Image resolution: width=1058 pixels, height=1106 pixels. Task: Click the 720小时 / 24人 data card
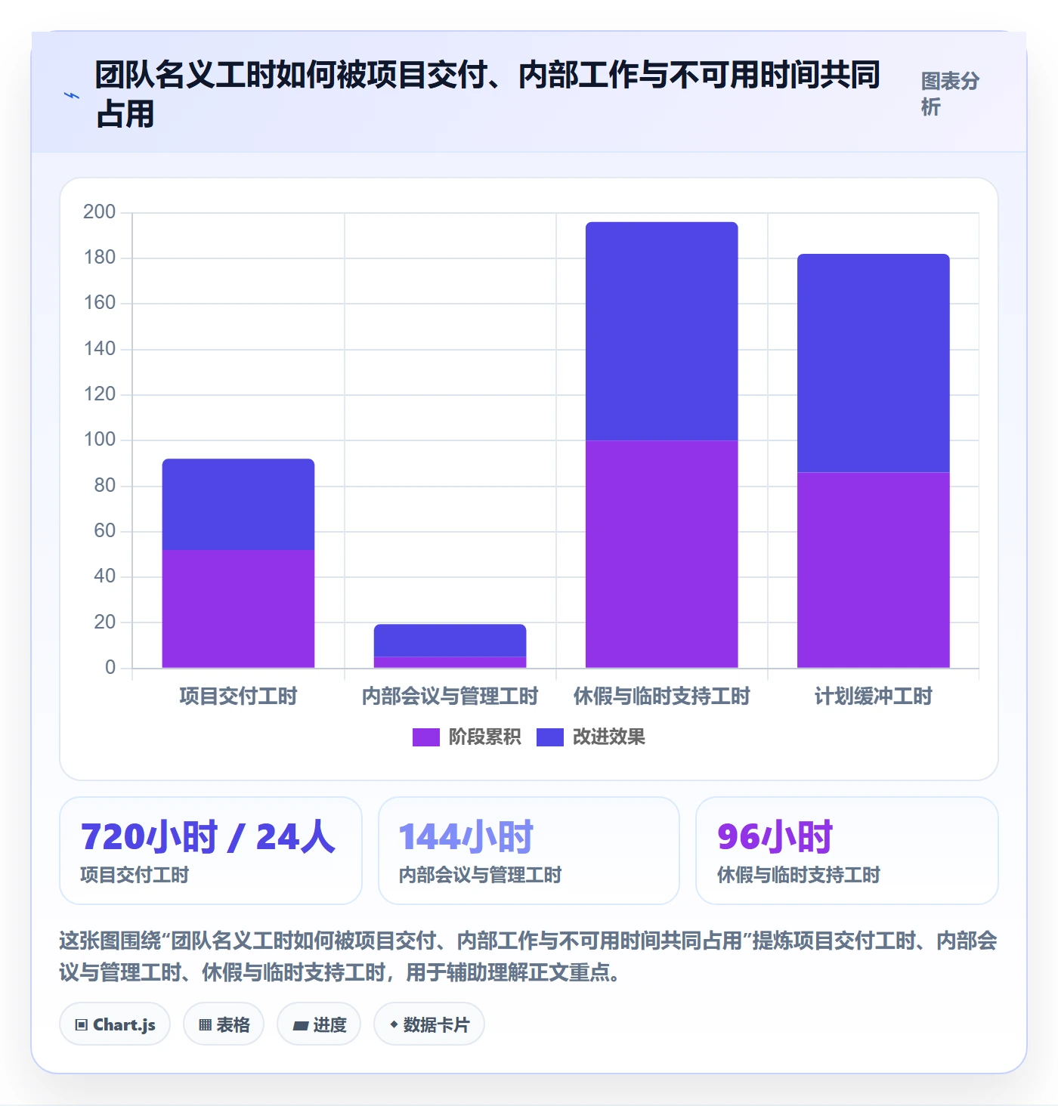211,851
